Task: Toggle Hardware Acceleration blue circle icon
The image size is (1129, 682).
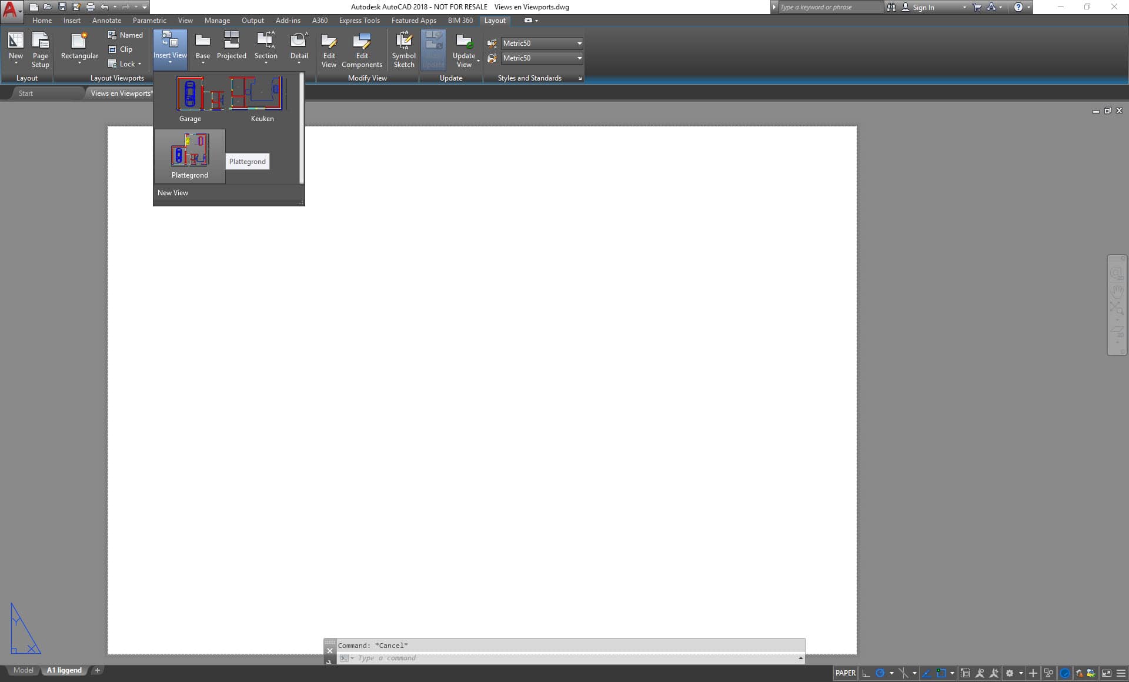Action: 1065,673
